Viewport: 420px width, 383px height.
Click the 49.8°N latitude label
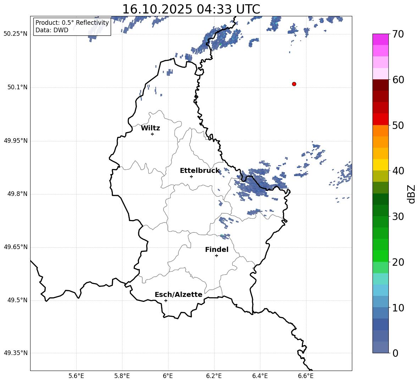tap(17, 194)
